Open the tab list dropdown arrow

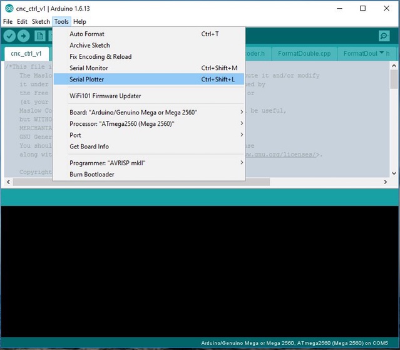tap(382, 53)
